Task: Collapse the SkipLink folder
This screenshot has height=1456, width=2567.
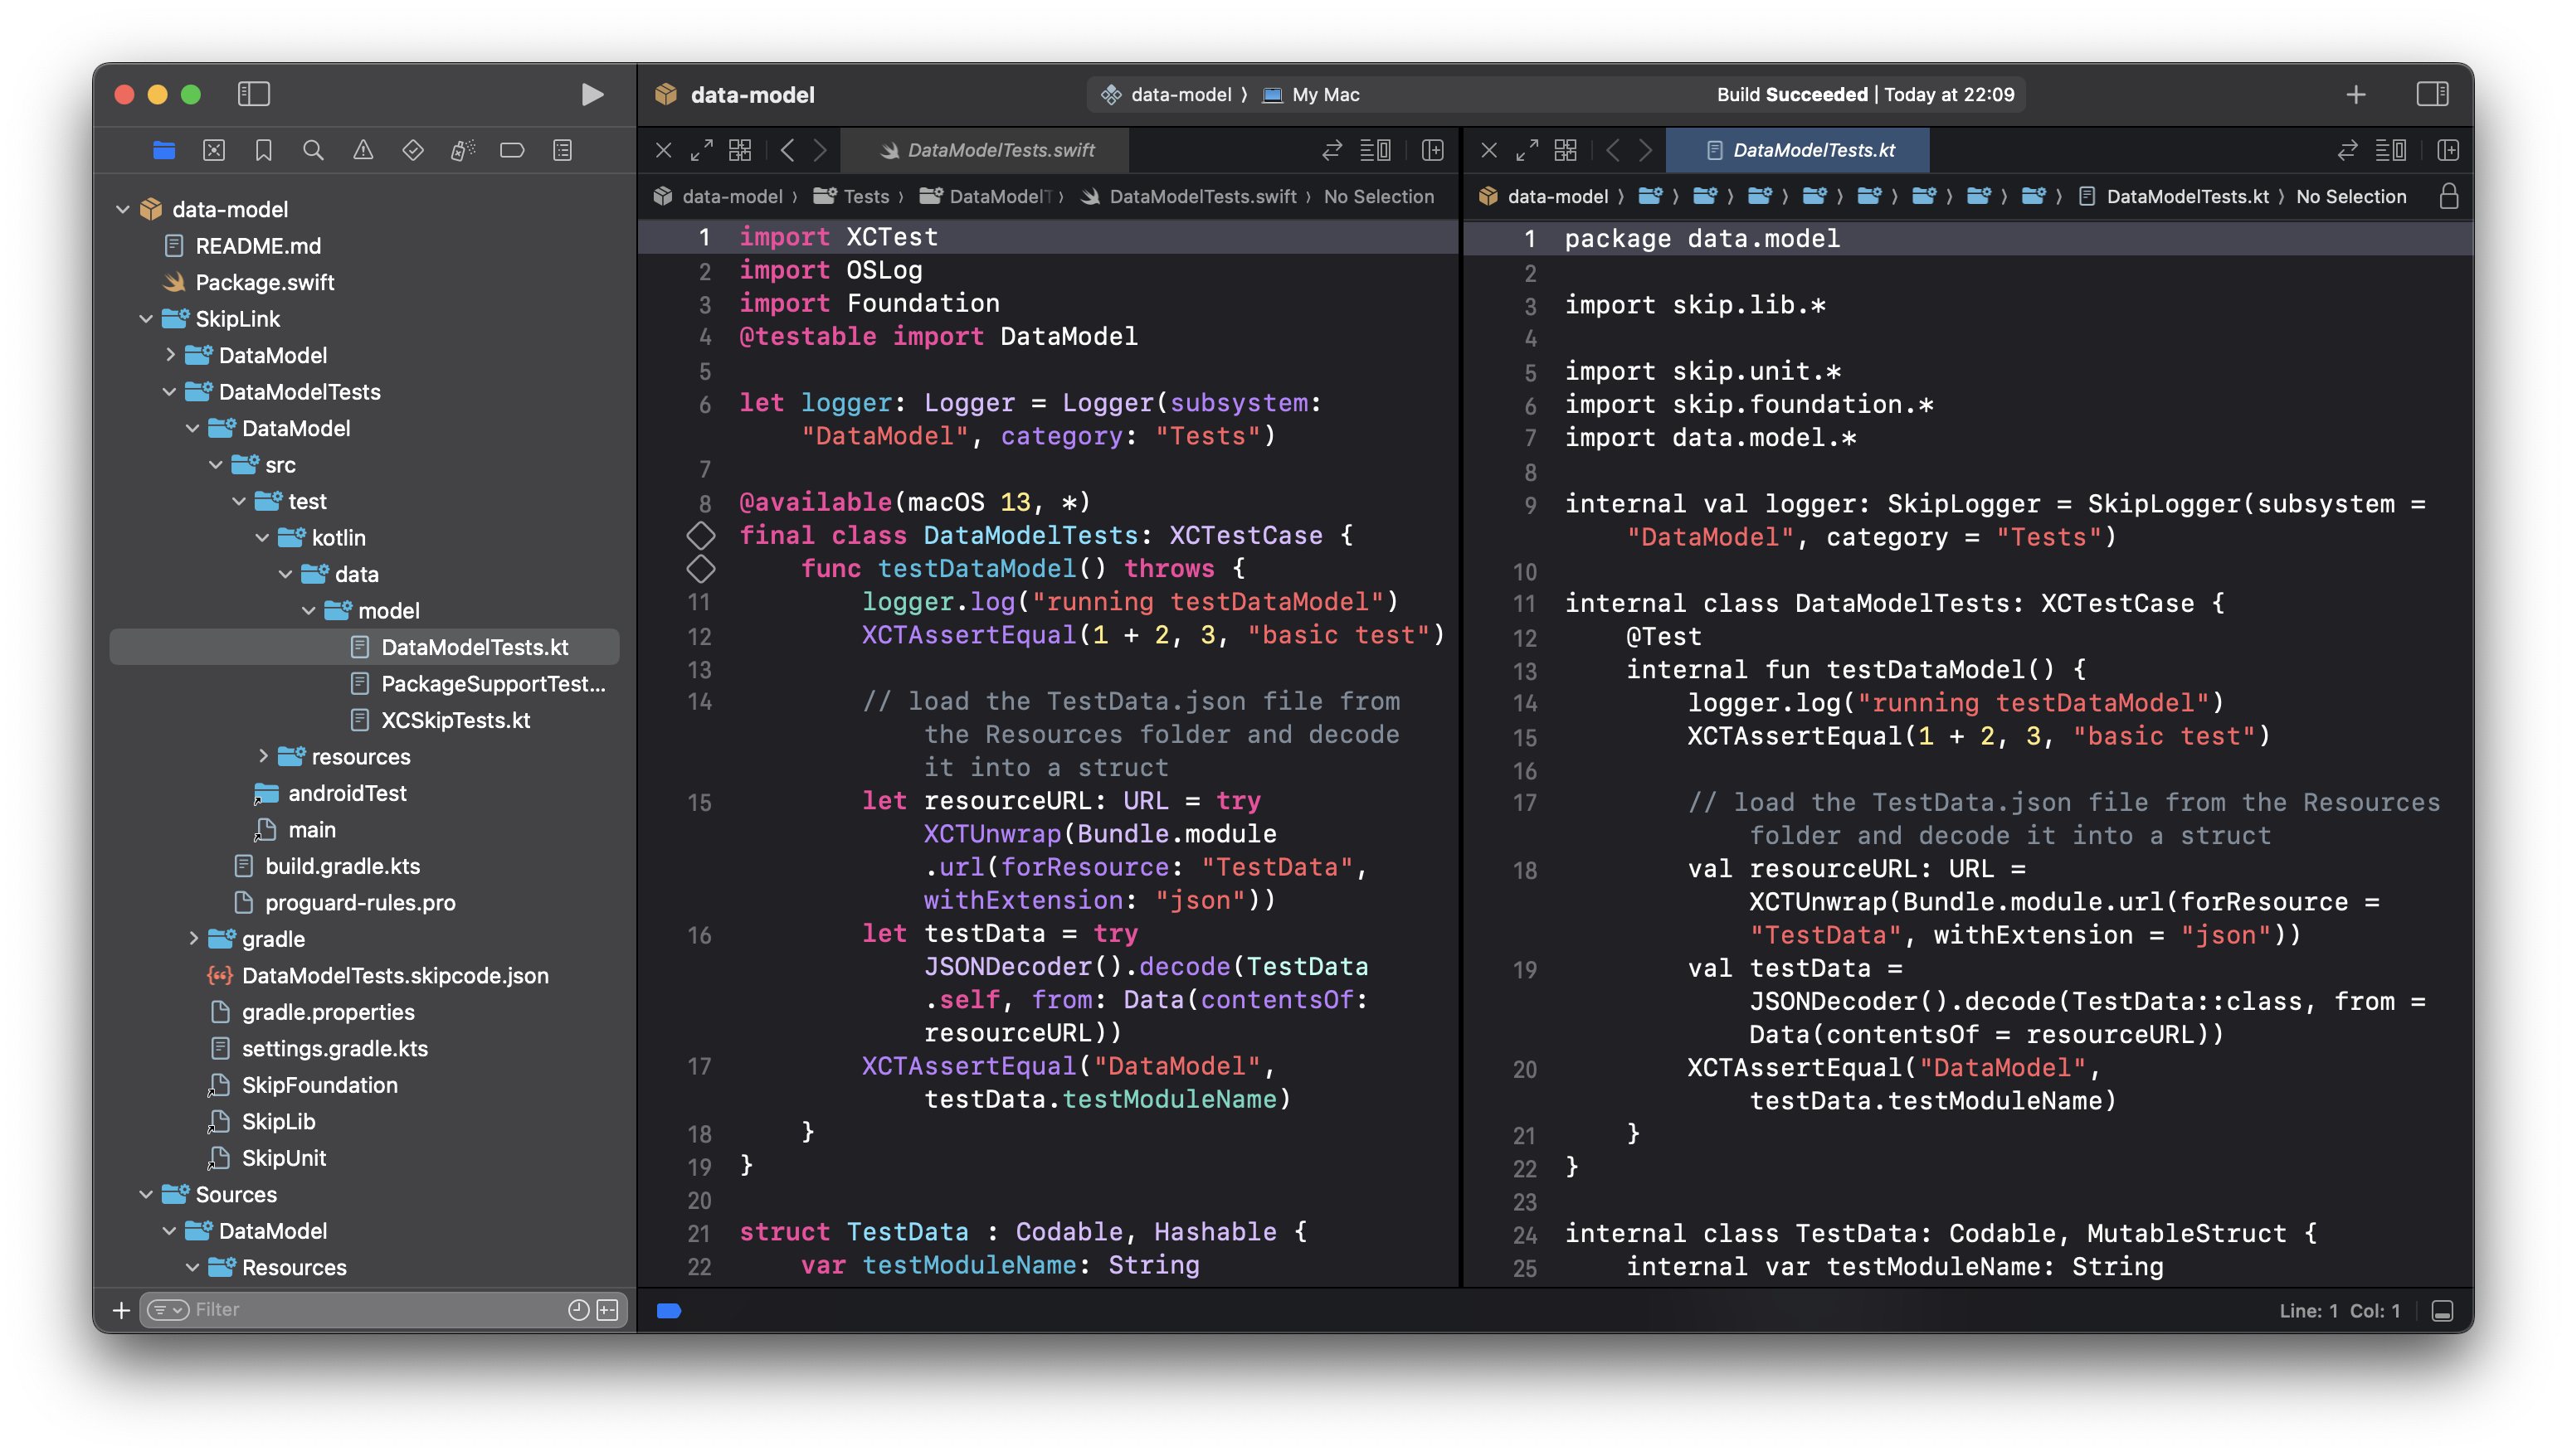Action: point(146,319)
